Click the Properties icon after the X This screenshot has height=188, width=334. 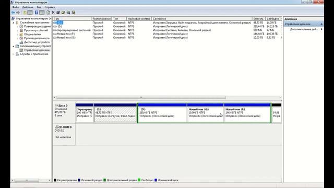[x=58, y=13]
